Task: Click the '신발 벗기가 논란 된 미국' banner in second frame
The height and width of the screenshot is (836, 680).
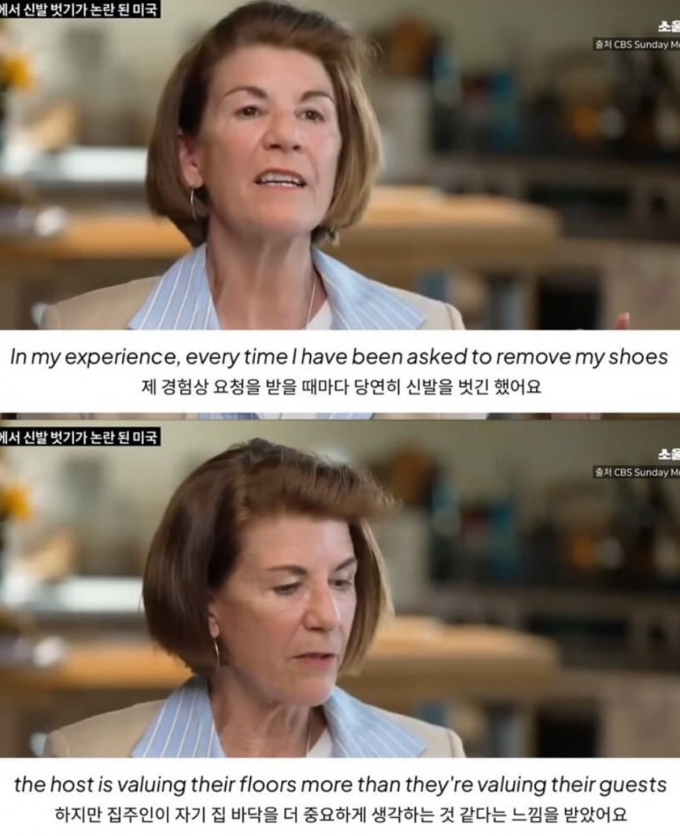Action: (79, 437)
